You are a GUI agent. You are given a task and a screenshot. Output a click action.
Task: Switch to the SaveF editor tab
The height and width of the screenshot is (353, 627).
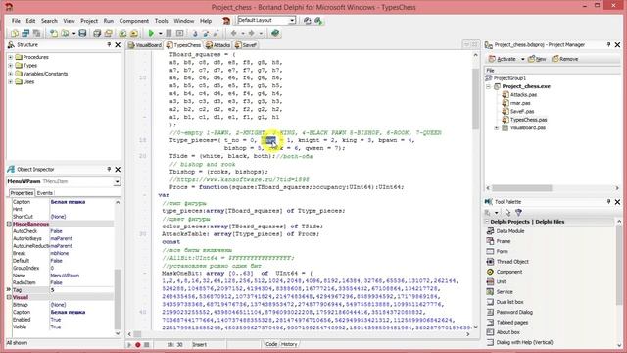point(246,45)
